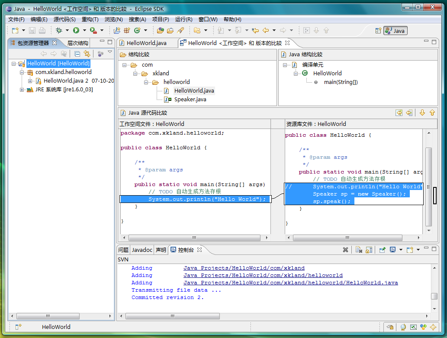
Task: Toggle Scroll Lock in console toolbar
Action: point(369,250)
